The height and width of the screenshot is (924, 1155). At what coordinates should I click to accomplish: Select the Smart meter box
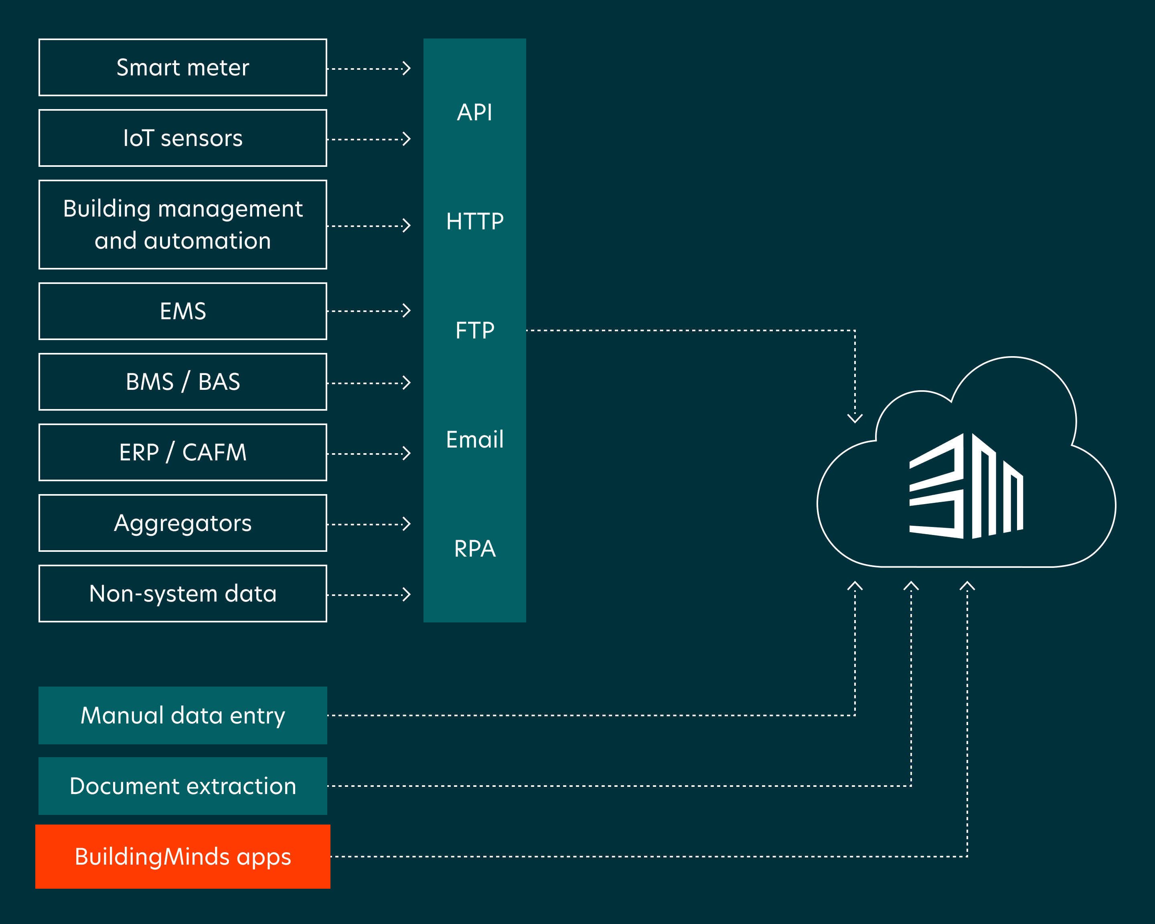tap(183, 67)
